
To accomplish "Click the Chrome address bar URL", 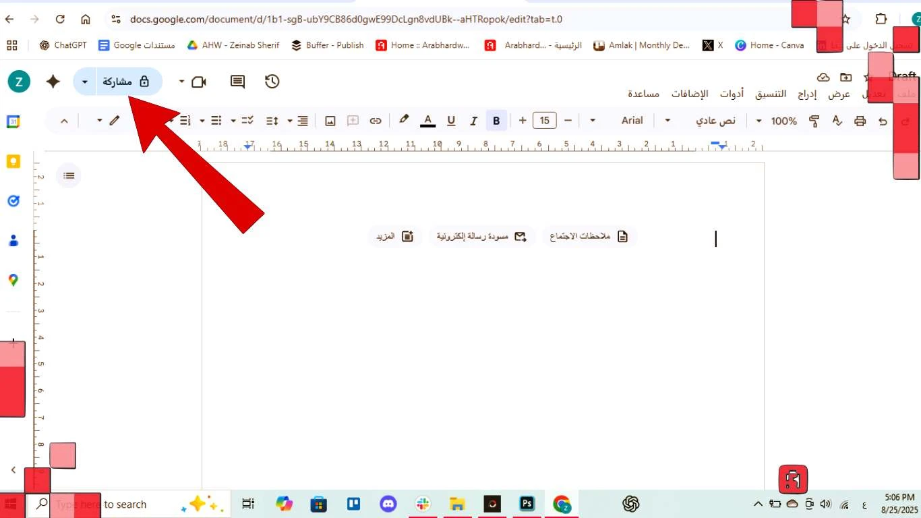I will coord(346,19).
